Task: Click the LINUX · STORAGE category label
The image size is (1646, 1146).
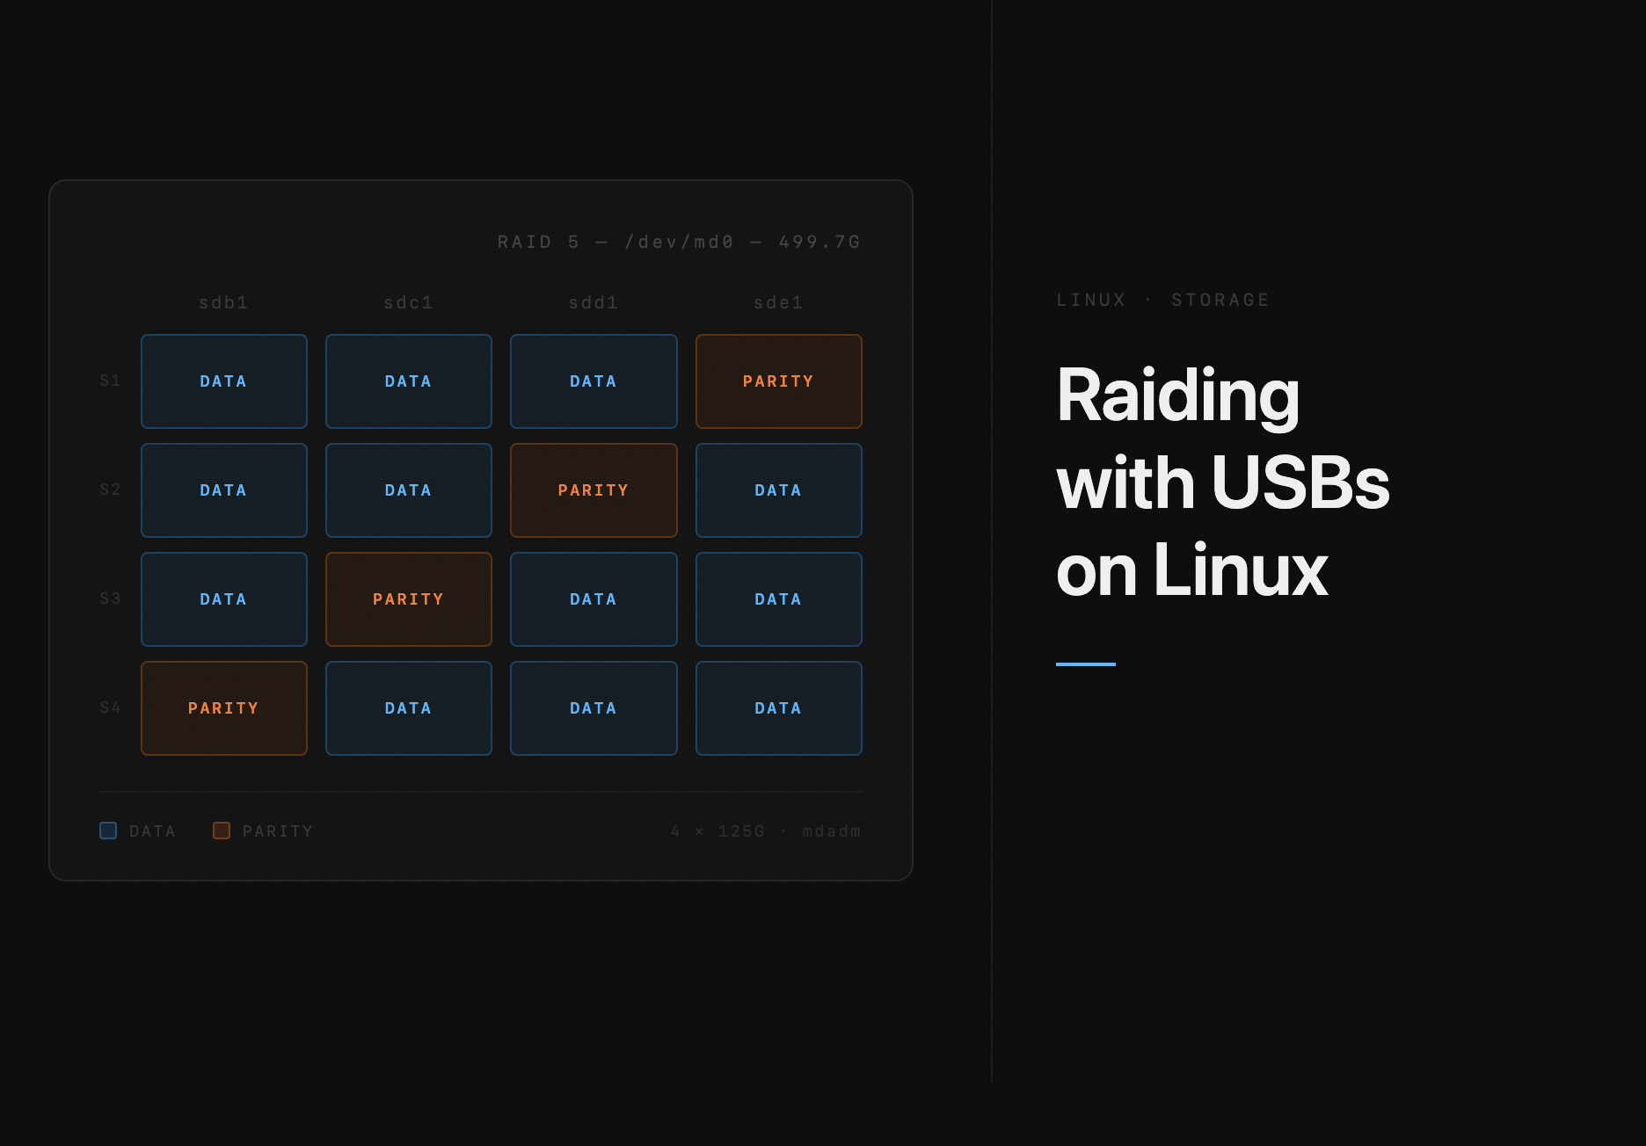Action: [x=1163, y=300]
